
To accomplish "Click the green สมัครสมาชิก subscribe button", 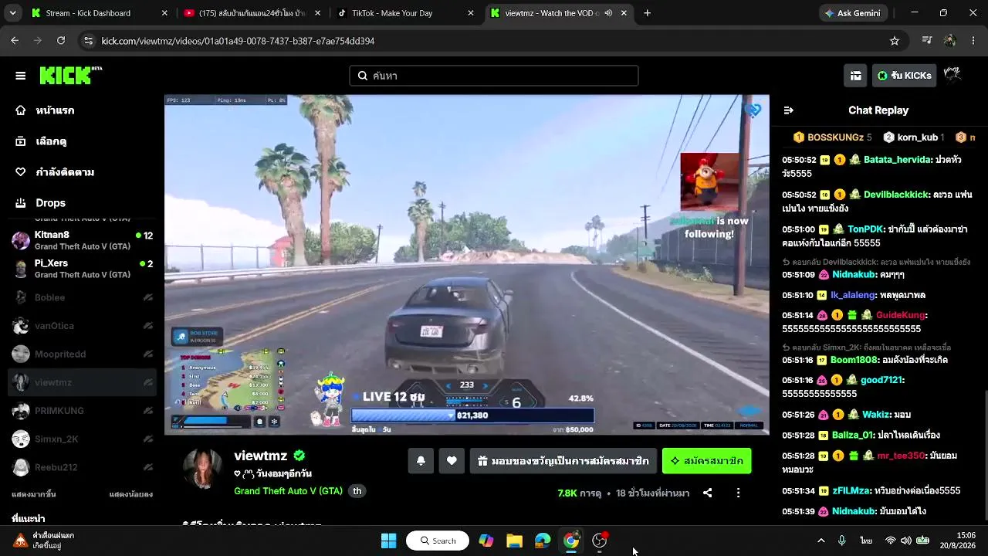I will tap(706, 461).
